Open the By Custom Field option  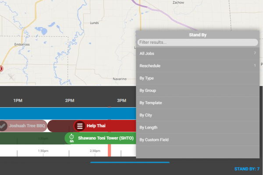point(197,140)
